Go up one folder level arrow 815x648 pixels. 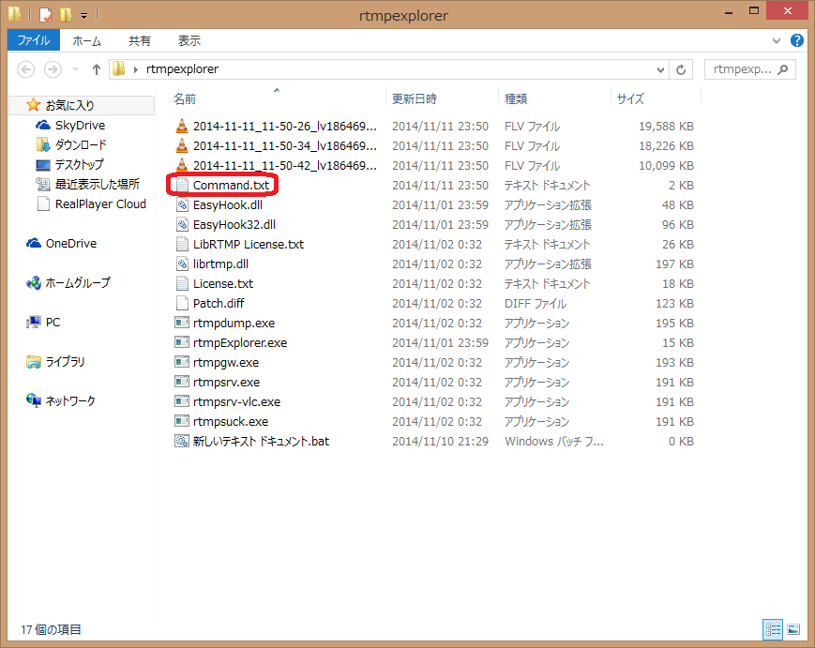click(x=96, y=69)
